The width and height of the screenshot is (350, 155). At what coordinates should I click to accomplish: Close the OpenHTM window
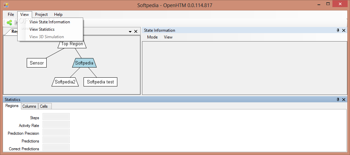340,4
